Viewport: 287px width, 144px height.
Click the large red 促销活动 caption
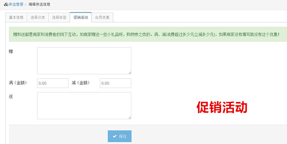pyautogui.click(x=222, y=107)
